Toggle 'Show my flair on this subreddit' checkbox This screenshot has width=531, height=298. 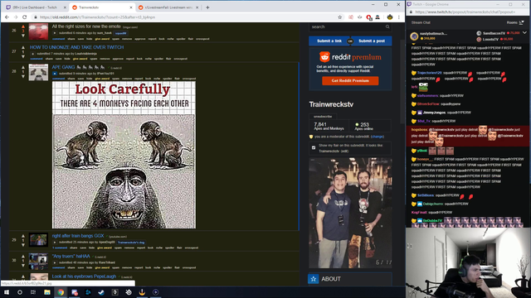(314, 147)
